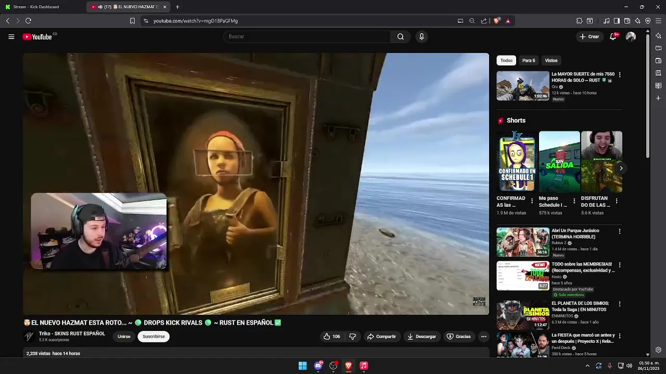The height and width of the screenshot is (374, 666).
Task: Open the browser main menu
Action: point(659,21)
